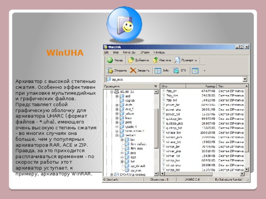
Task: Click the linux folder icon in tree
Action: coord(122,118)
